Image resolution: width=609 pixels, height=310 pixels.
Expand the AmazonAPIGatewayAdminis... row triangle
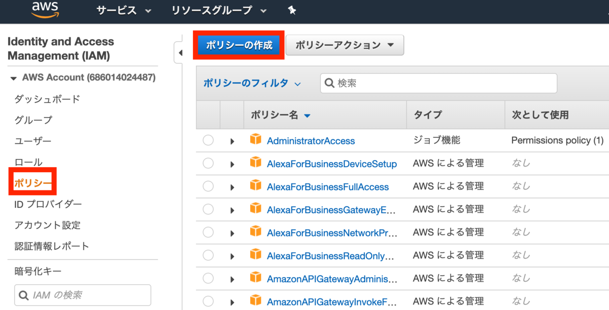click(x=232, y=280)
